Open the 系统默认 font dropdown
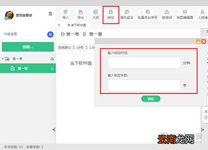The height and width of the screenshot is (150, 208). (x=67, y=47)
